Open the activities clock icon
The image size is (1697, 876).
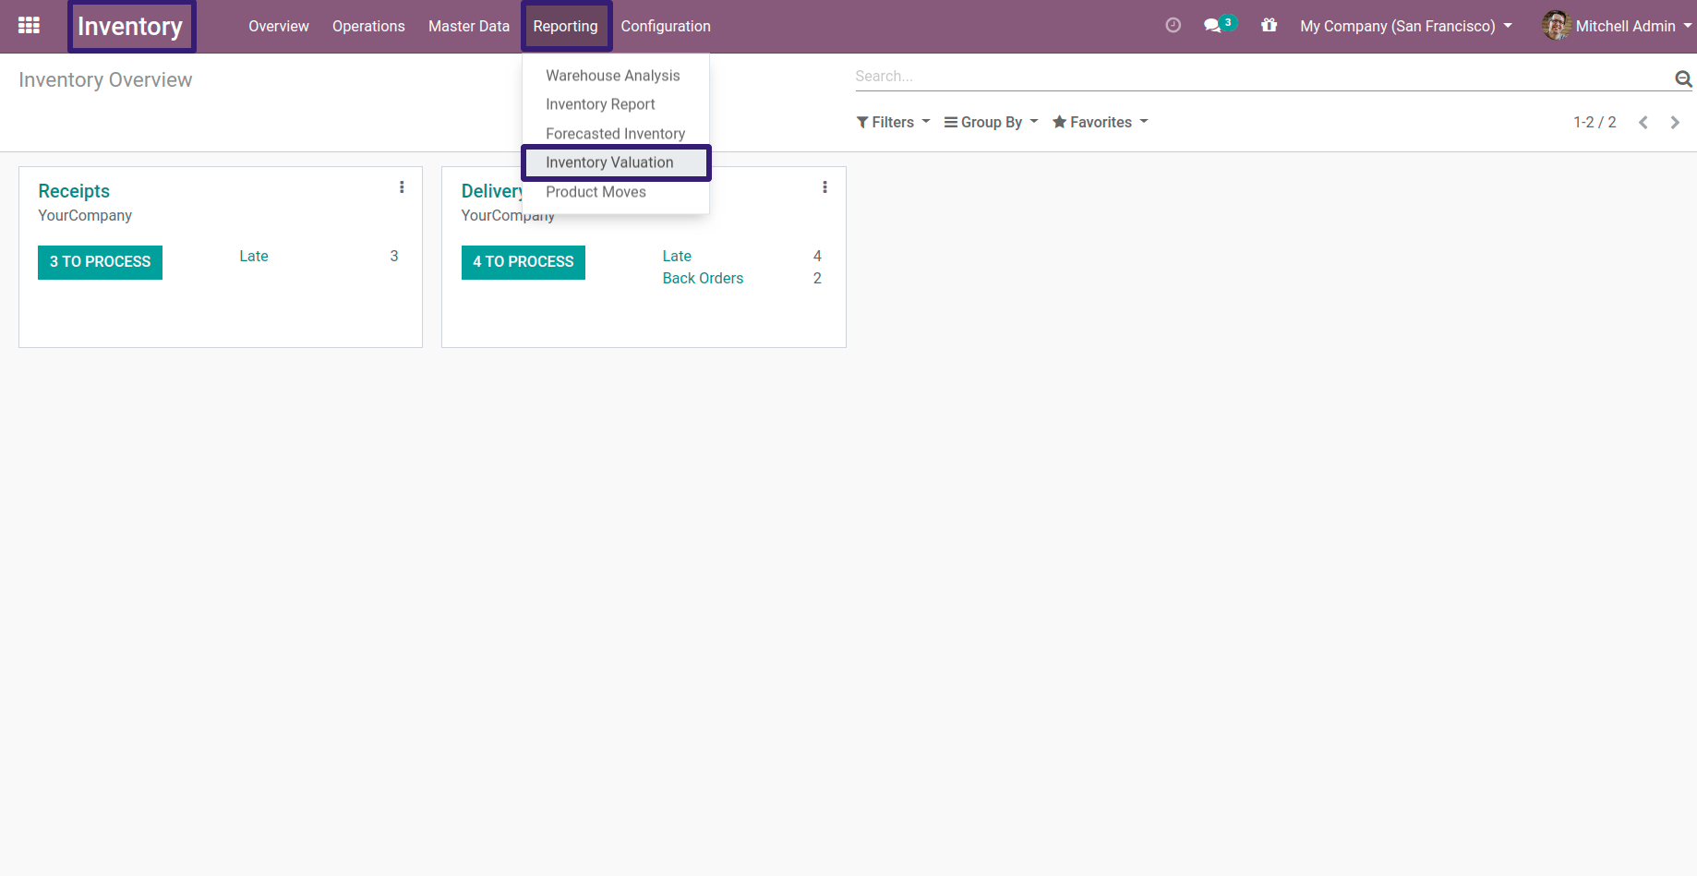click(1173, 26)
